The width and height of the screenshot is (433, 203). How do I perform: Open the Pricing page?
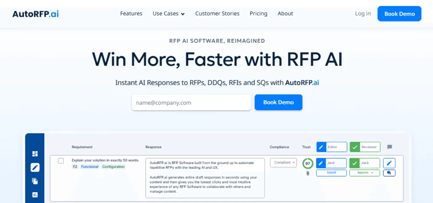[x=259, y=14]
